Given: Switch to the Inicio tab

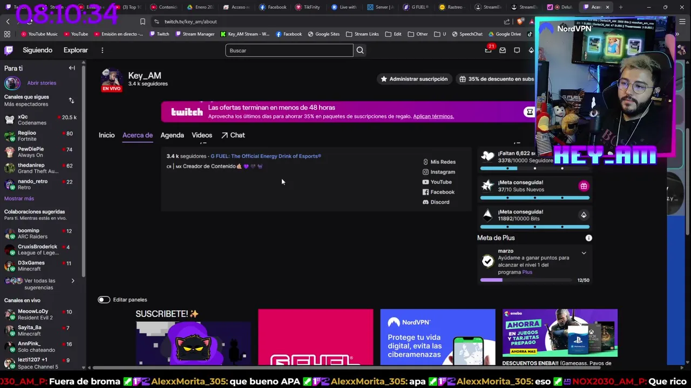Looking at the screenshot, I should pos(106,135).
